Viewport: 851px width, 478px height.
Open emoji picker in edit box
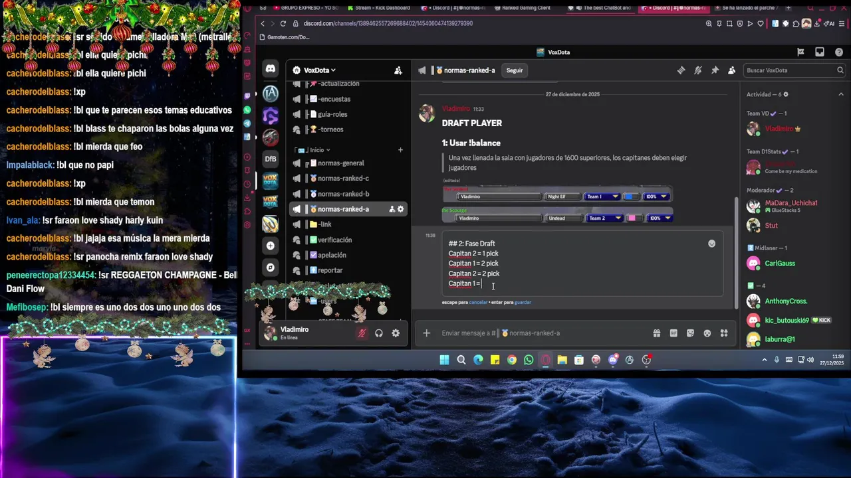click(711, 244)
